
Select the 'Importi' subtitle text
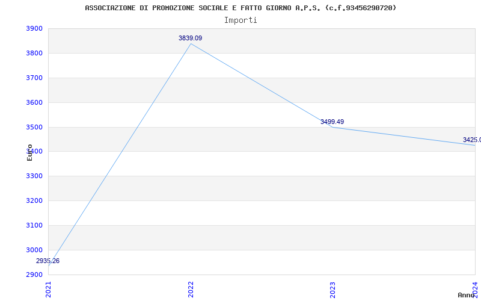pyautogui.click(x=240, y=20)
